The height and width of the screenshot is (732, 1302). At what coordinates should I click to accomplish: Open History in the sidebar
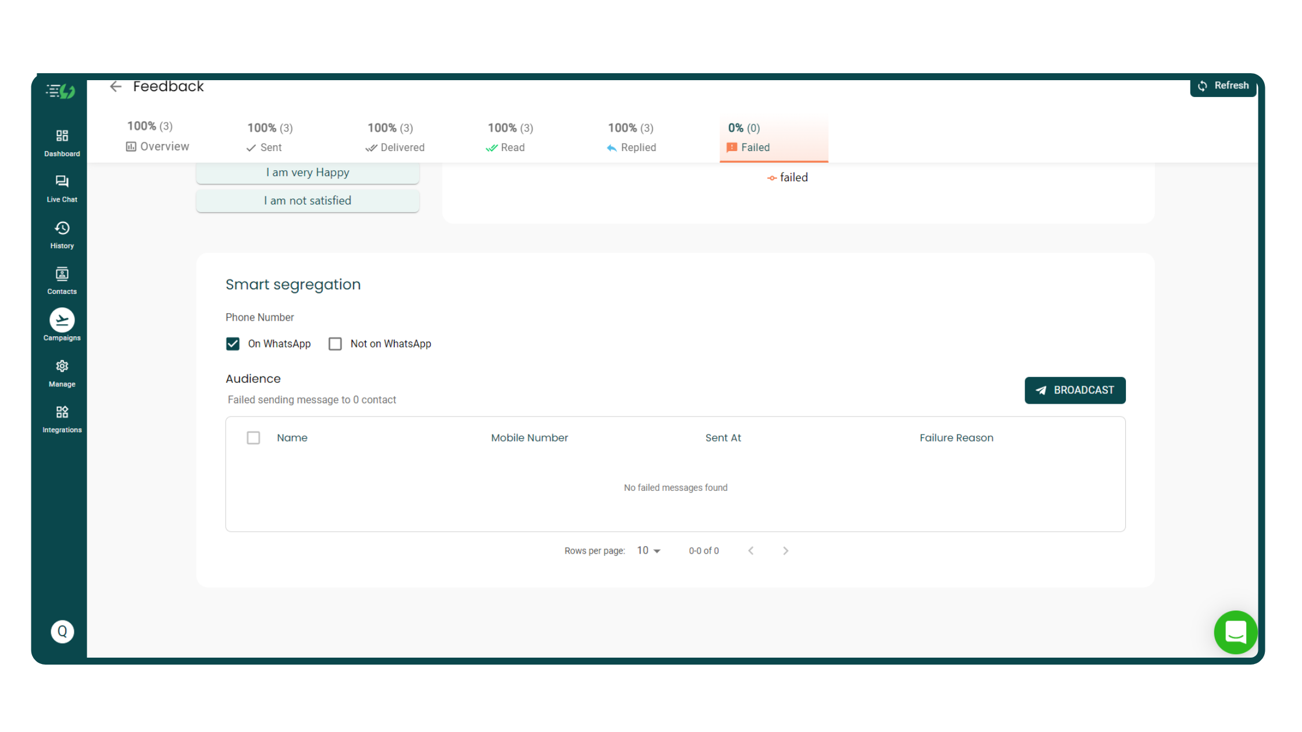(x=62, y=235)
